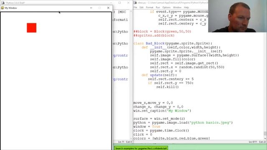Open the Help menu in IDLE editor
267x150 pixels.
pos(186,7)
